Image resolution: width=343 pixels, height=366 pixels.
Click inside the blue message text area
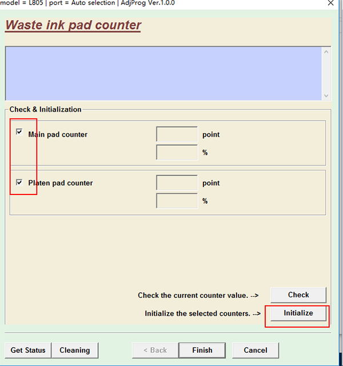(x=163, y=73)
